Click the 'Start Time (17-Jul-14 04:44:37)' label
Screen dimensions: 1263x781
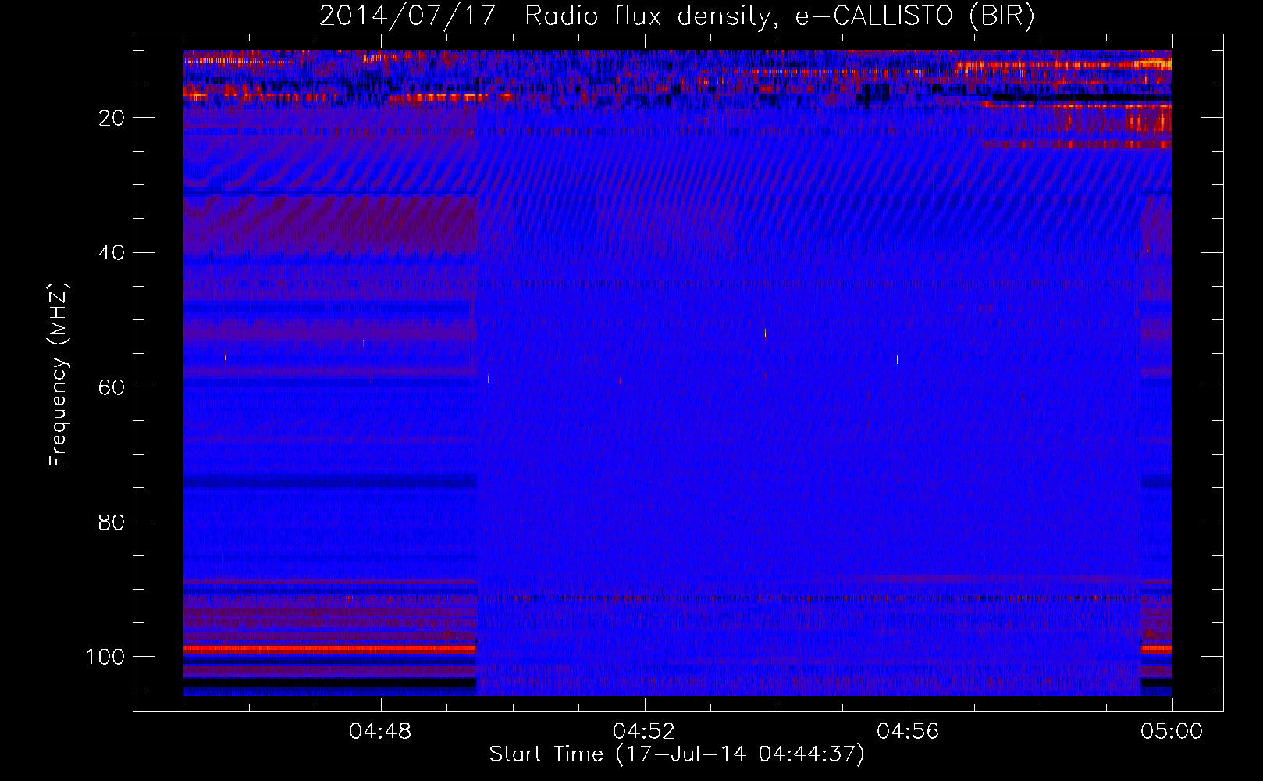coord(677,754)
